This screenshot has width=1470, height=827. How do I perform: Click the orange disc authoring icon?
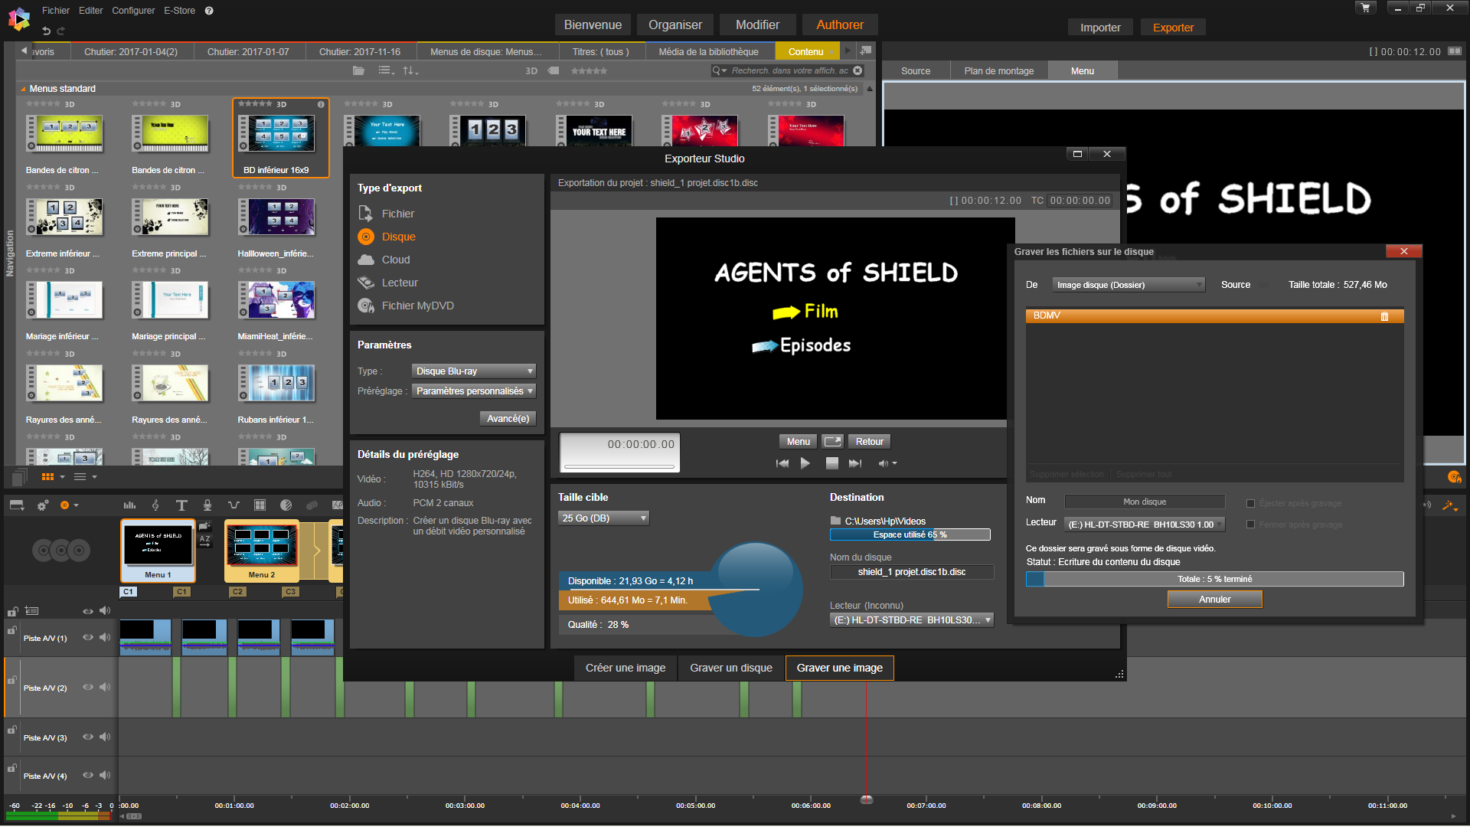click(65, 505)
